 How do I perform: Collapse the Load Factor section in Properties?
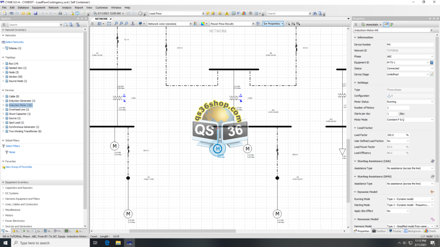355,128
